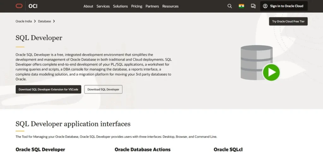Click Sign in to Oracle Cloud
This screenshot has width=323, height=152.
tap(284, 6)
